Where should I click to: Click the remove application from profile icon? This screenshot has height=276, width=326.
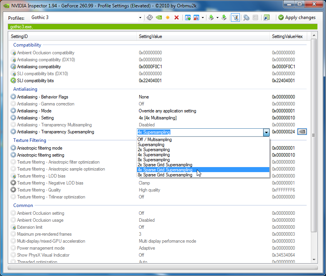196,17
